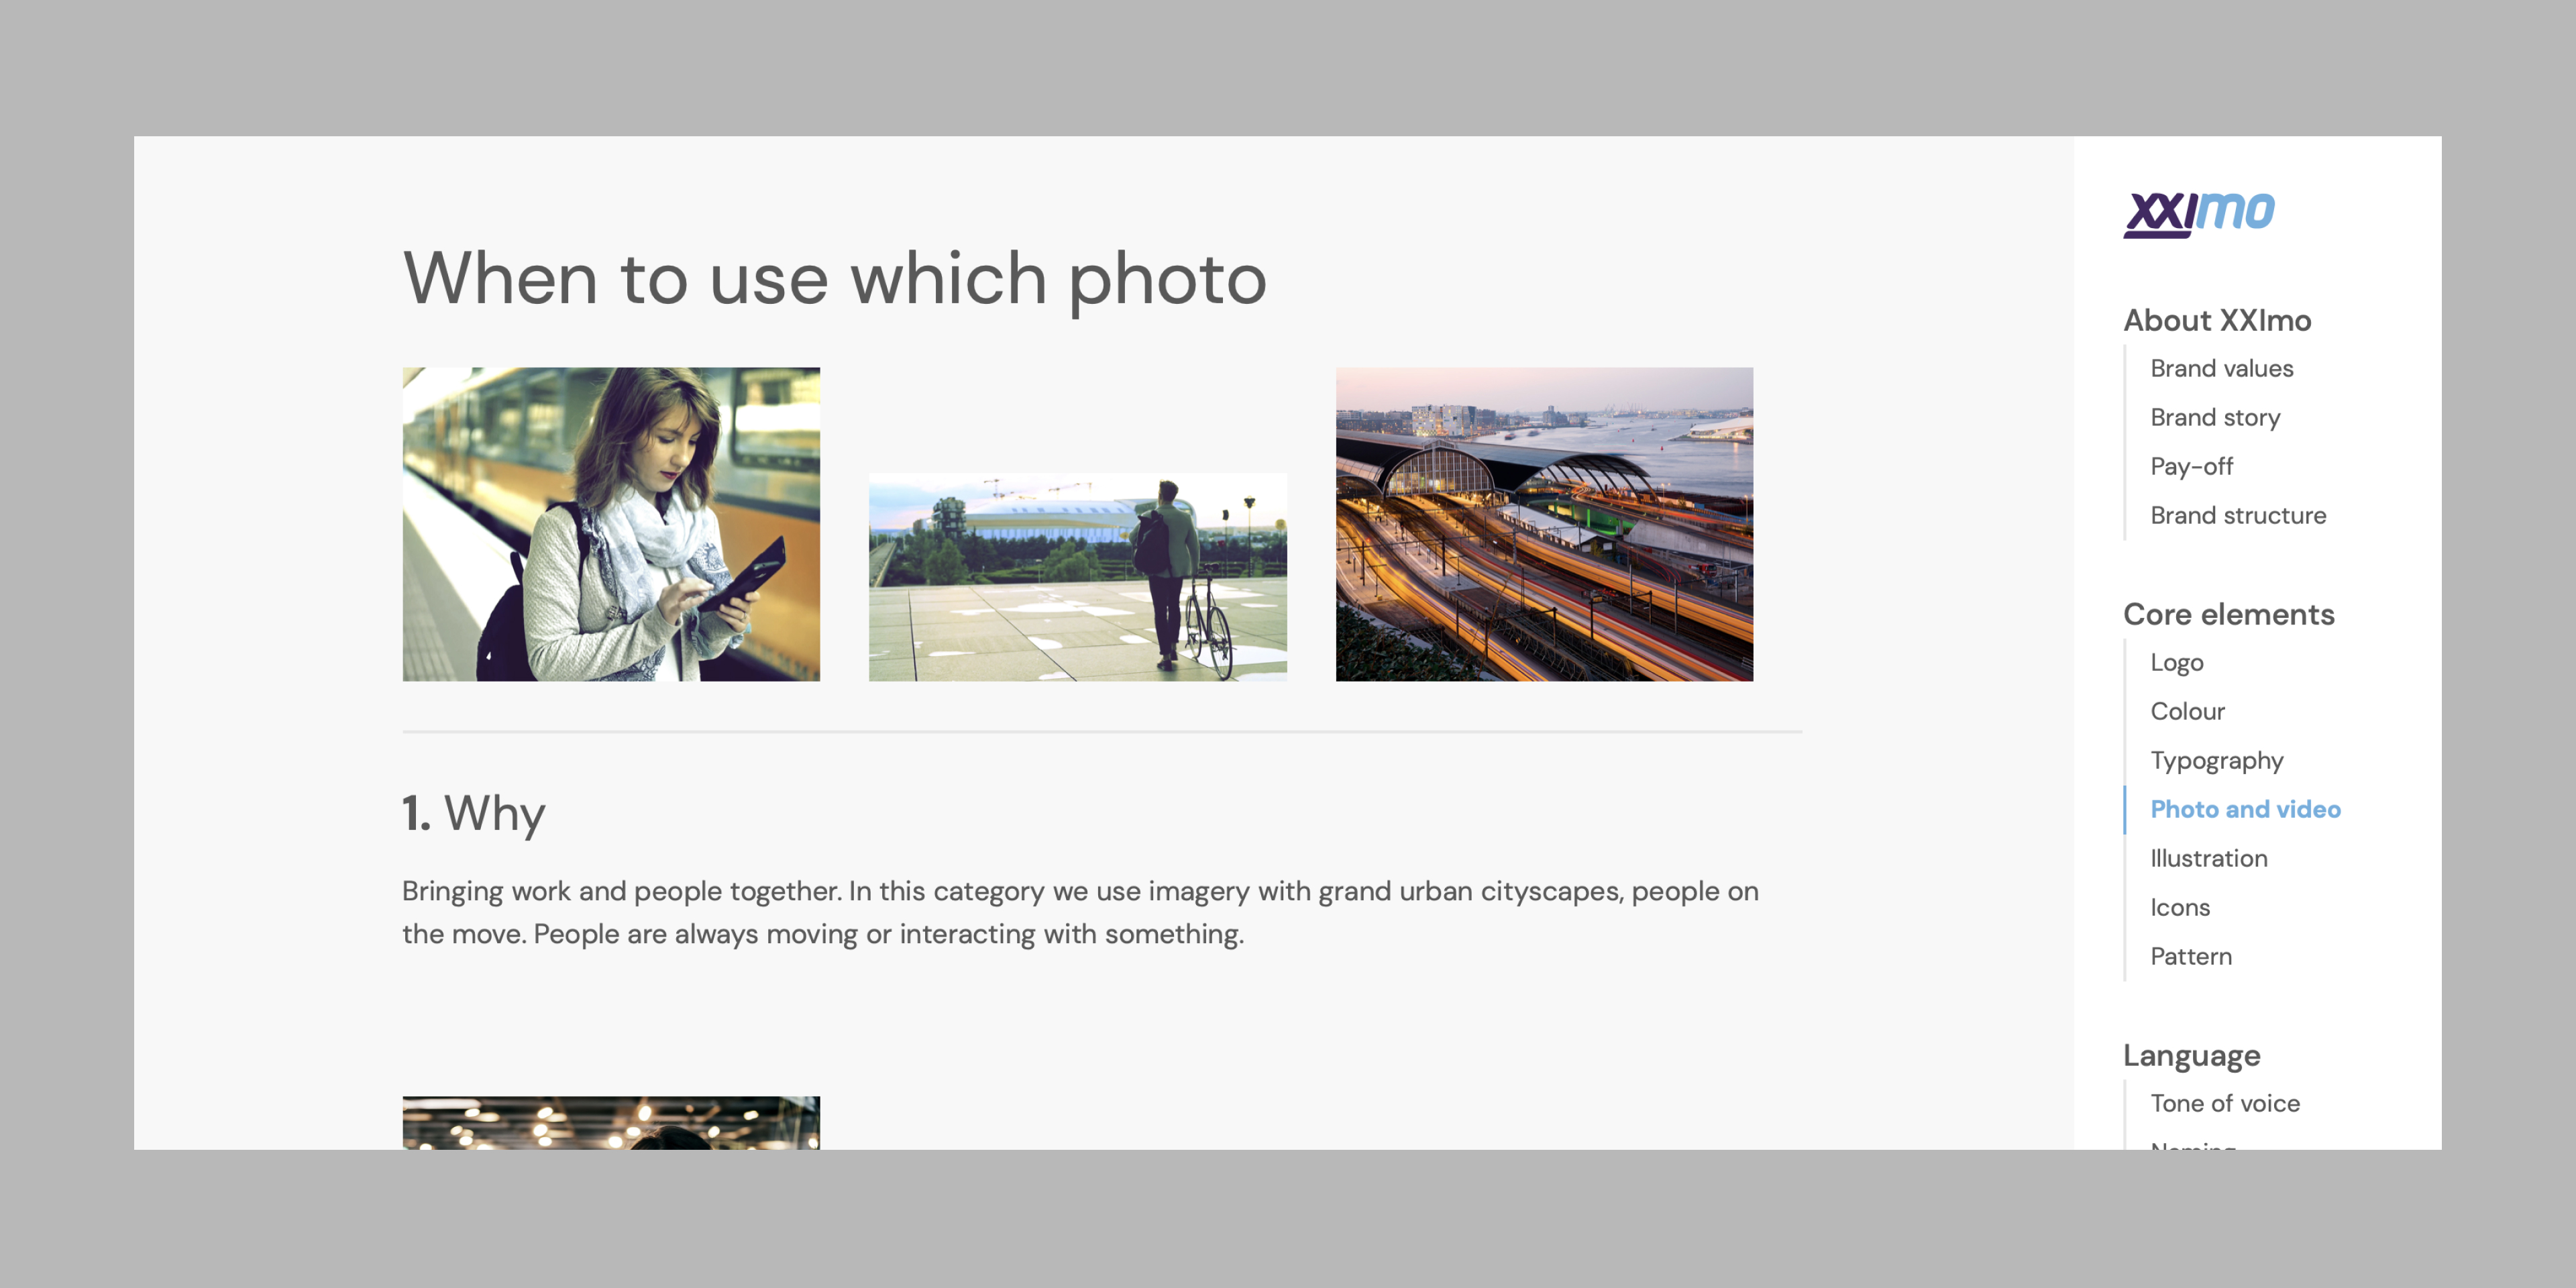Select Pattern in sidebar navigation
This screenshot has width=2576, height=1288.
[2190, 956]
